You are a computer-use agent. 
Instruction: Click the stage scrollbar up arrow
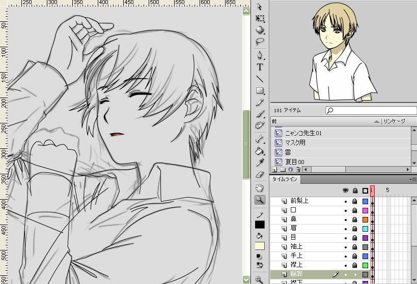point(246,11)
